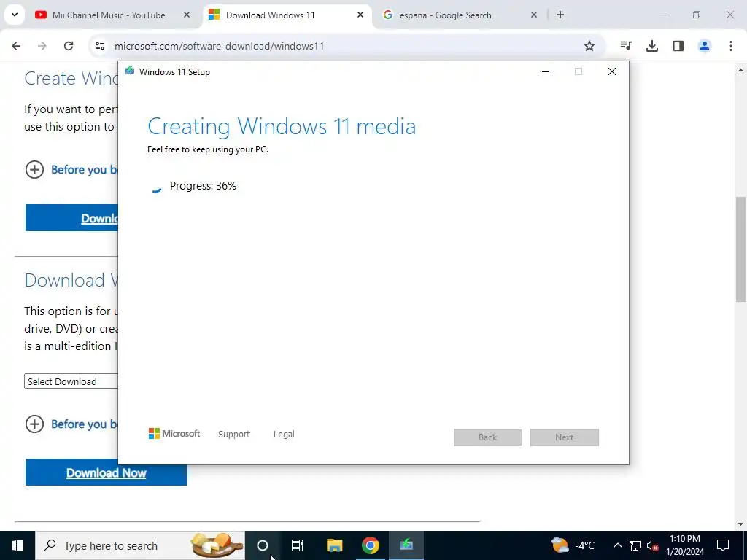Click the Progress: 36% text
The height and width of the screenshot is (560, 747).
[203, 186]
